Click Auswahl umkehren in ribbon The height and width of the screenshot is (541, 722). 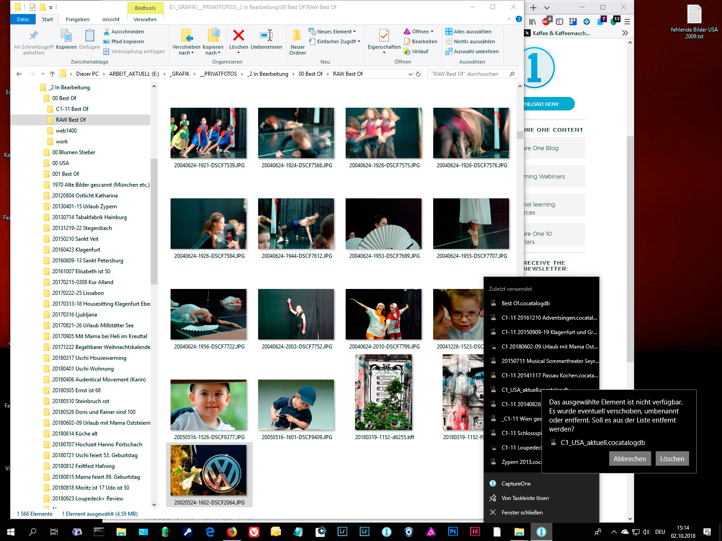[472, 51]
